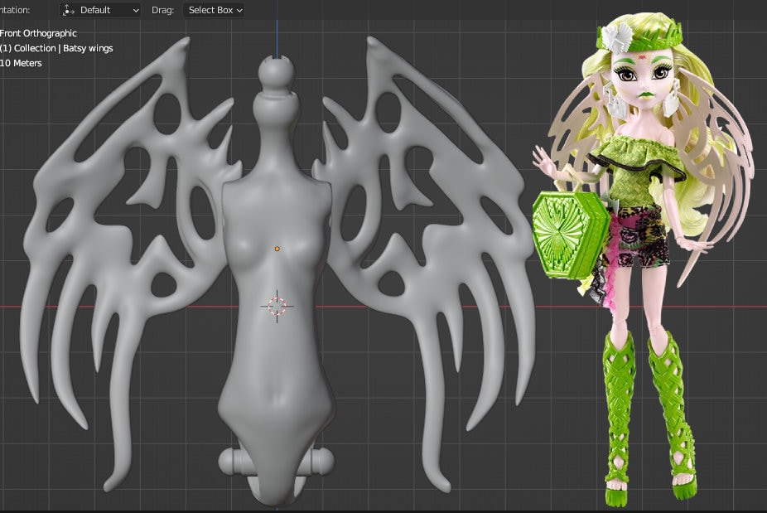Click the "(1) Collection | Batsy wings" text
Screen dimensions: 767x513
[x=56, y=48]
